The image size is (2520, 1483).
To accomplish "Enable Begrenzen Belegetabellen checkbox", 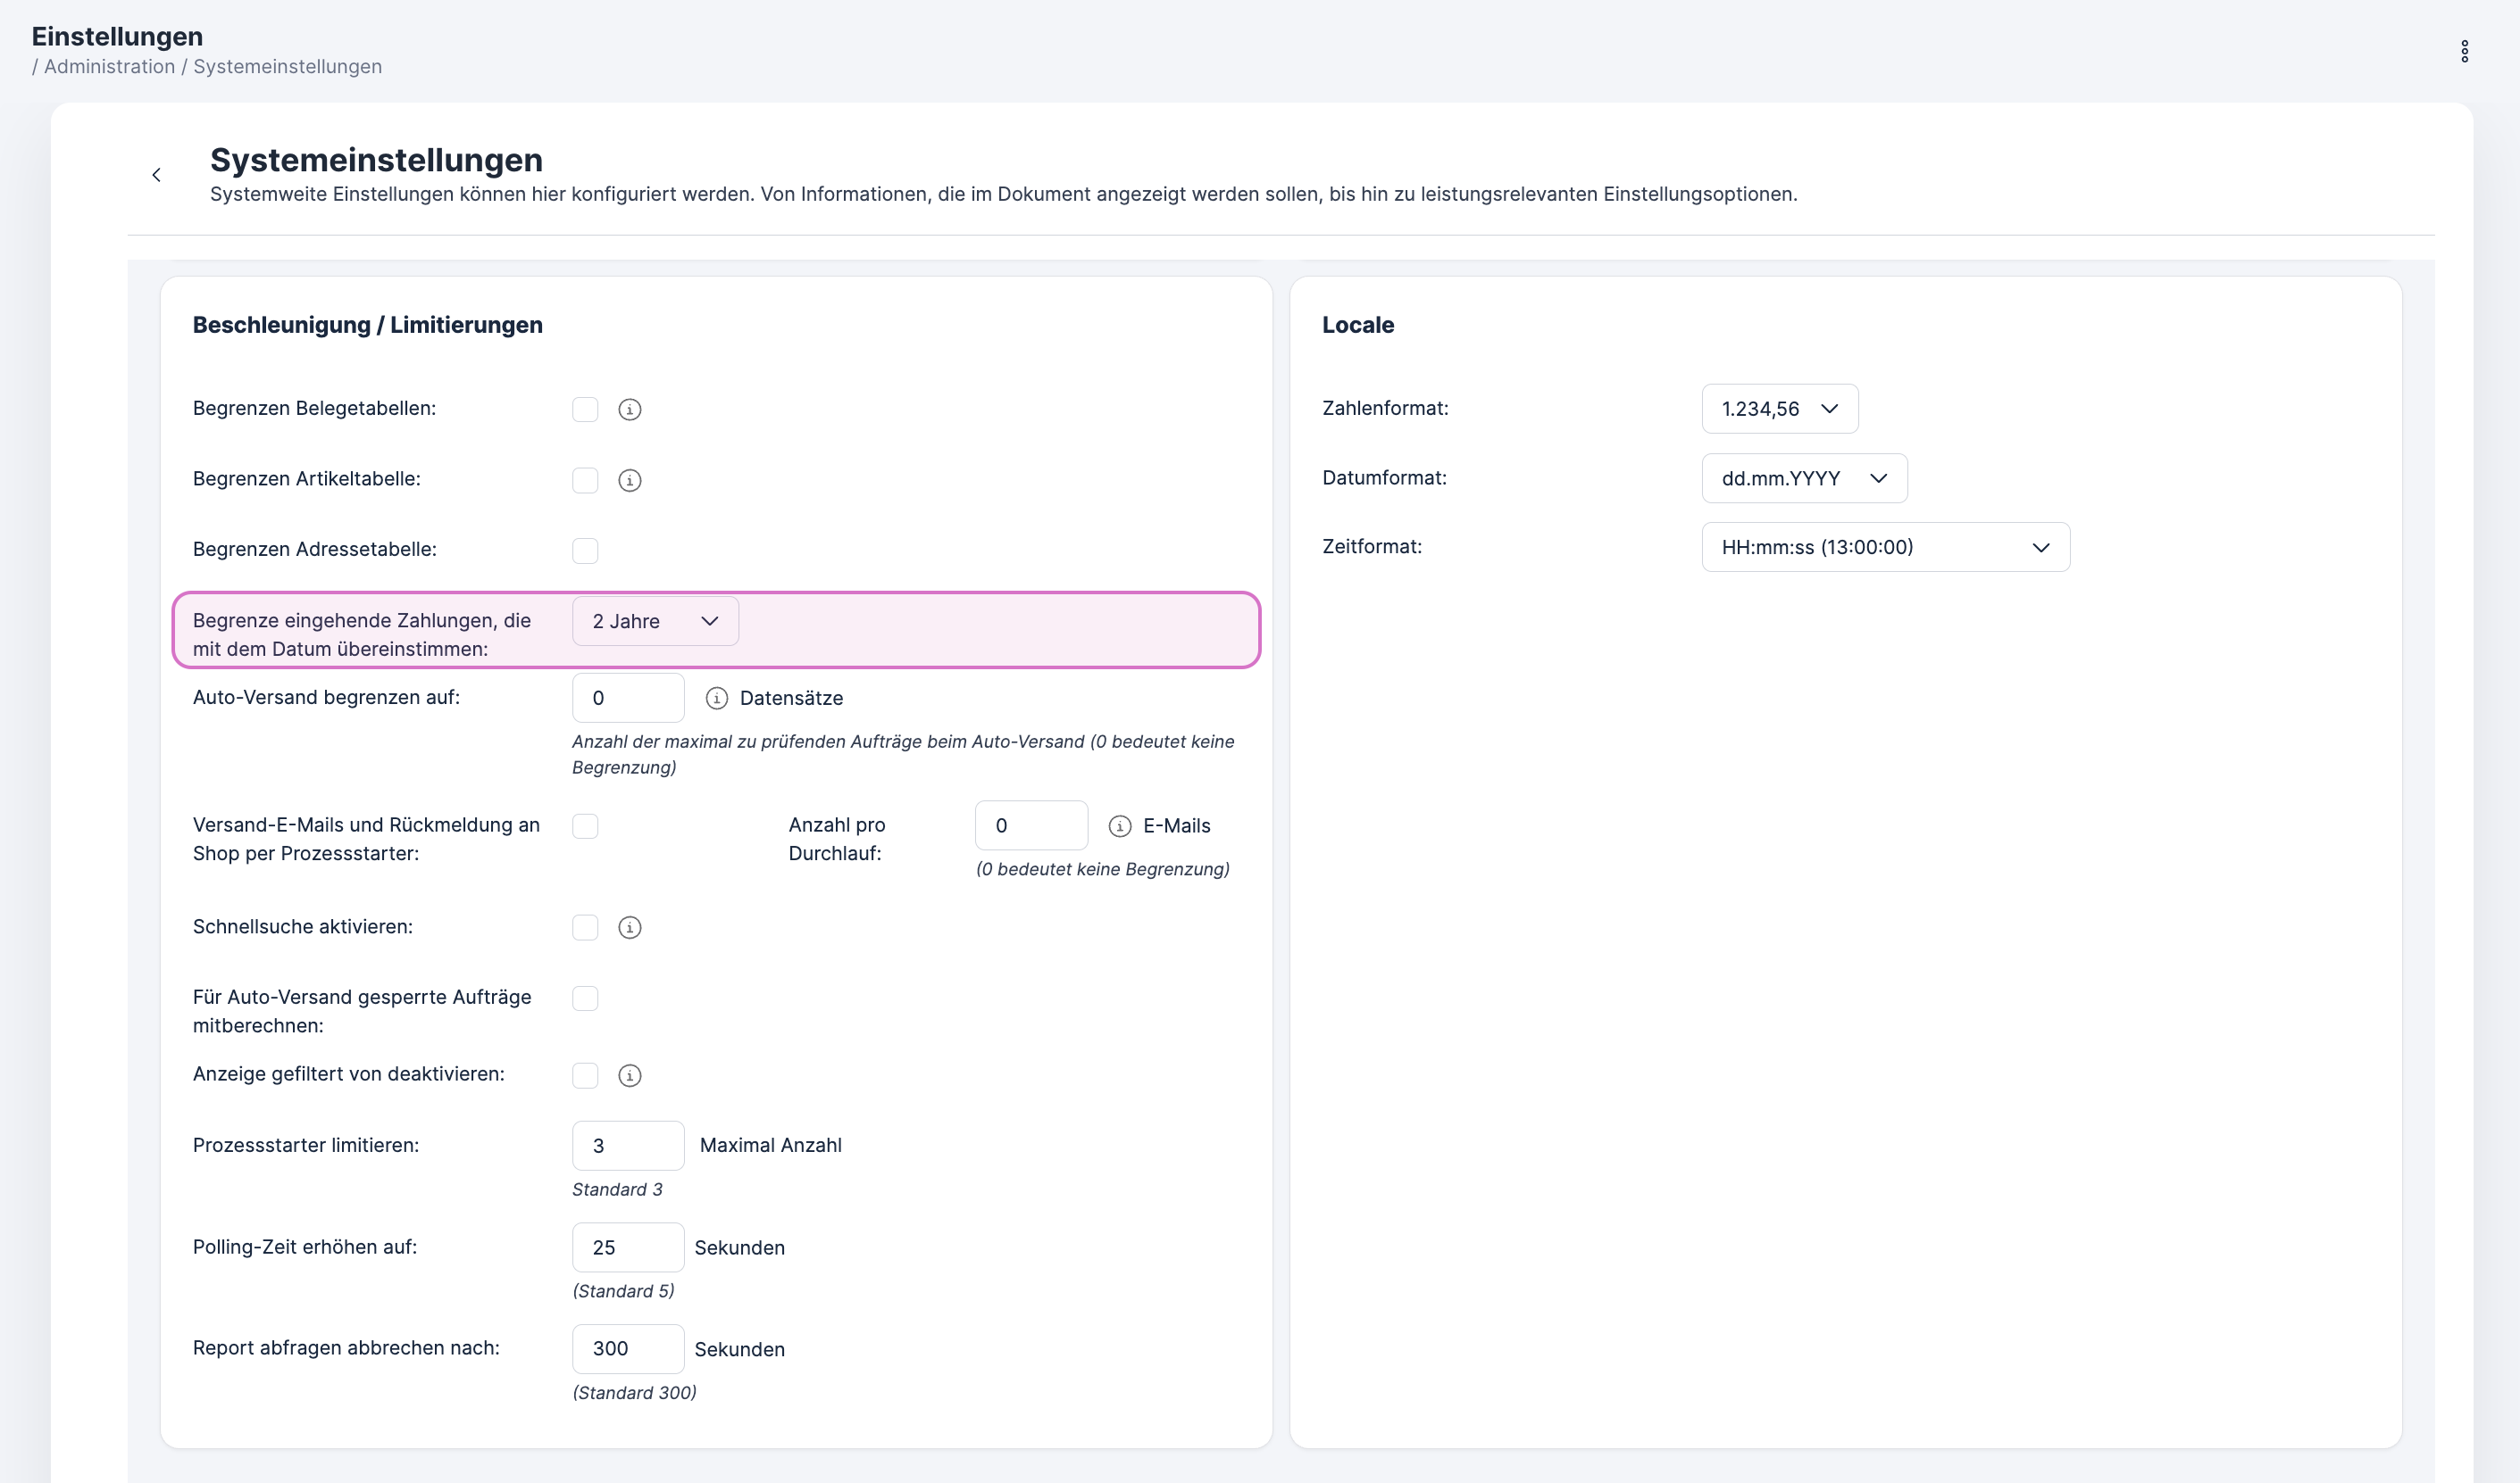I will coord(585,410).
